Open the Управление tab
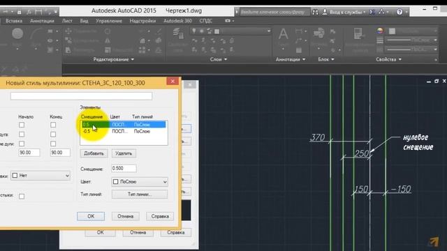Viewport: 447px width, 251px height. (109, 21)
